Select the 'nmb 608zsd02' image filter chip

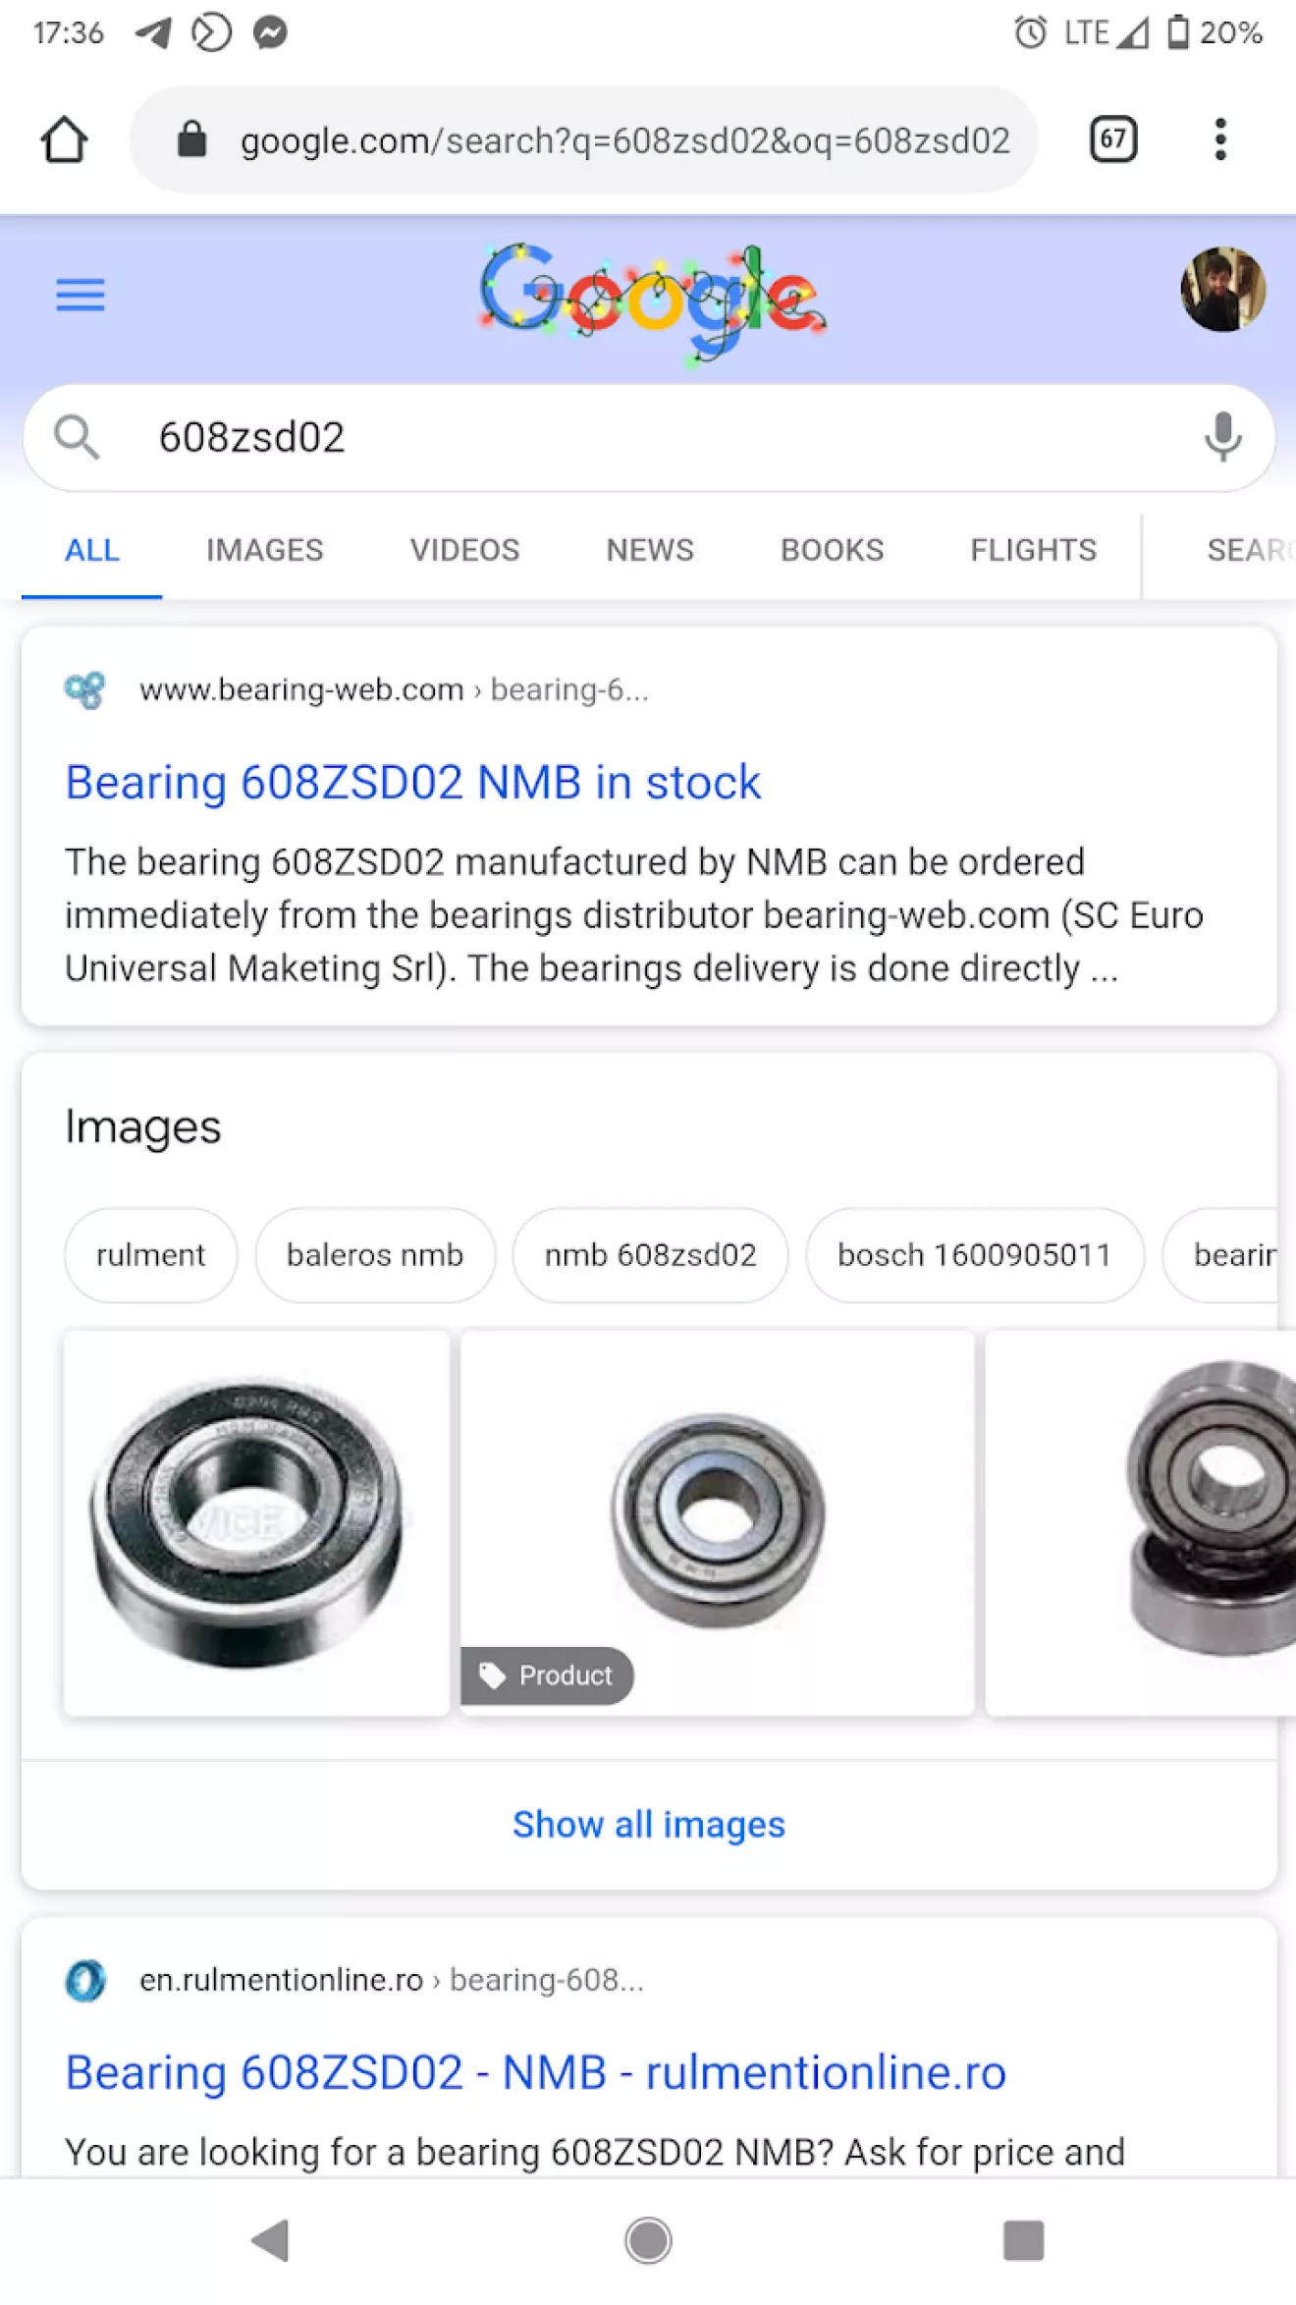tap(650, 1255)
